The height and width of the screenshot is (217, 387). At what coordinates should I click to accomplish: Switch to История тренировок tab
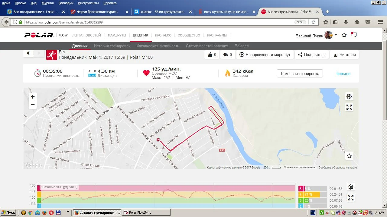[112, 46]
